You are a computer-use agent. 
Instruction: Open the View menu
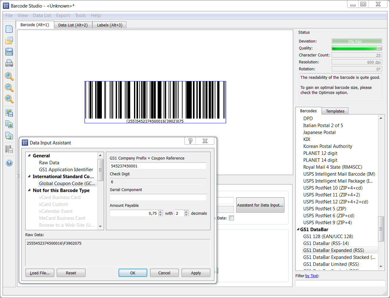point(23,15)
